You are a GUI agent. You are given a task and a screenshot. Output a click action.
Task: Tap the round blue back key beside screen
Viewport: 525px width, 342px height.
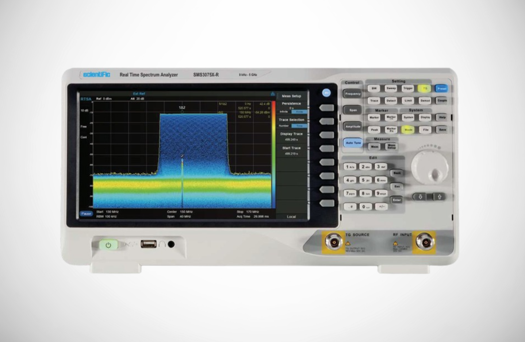(326, 93)
